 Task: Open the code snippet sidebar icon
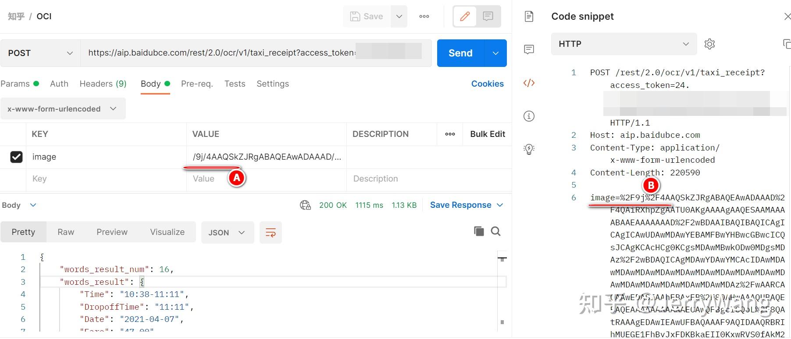click(x=529, y=83)
